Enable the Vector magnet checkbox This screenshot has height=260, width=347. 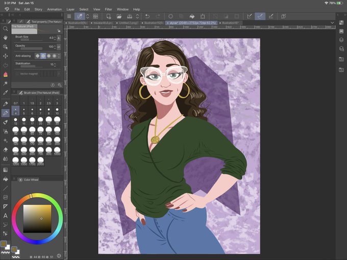click(17, 73)
